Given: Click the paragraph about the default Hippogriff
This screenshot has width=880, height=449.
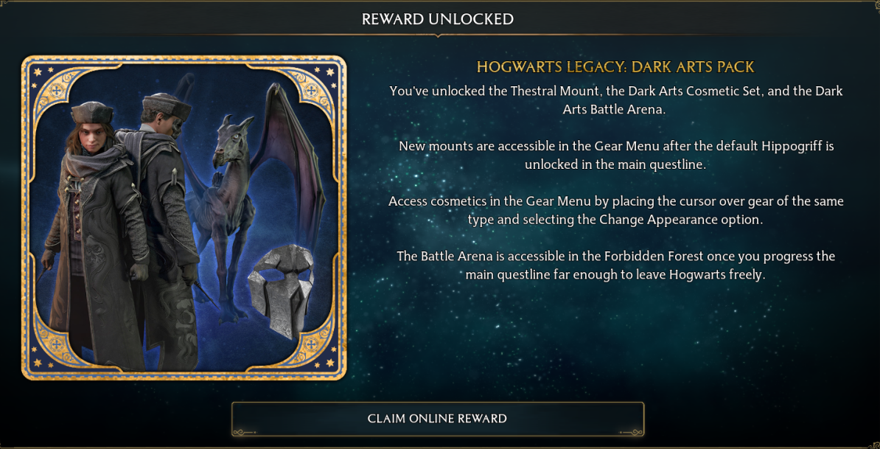Looking at the screenshot, I should 615,156.
